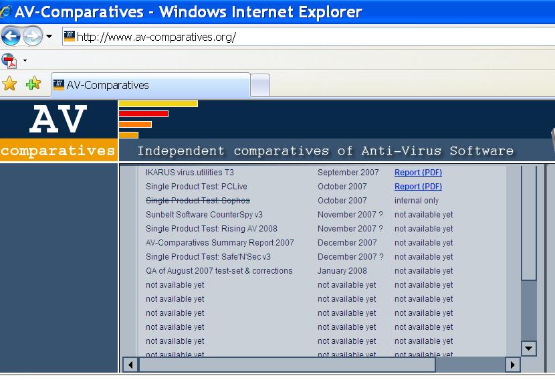Open the IKARUS Report (PDF) link
This screenshot has height=380, width=555.
click(x=418, y=173)
